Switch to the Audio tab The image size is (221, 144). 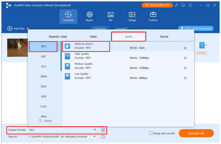pos(129,36)
